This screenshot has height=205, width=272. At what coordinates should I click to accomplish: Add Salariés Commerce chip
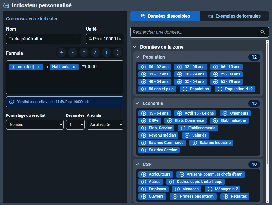pos(162,143)
